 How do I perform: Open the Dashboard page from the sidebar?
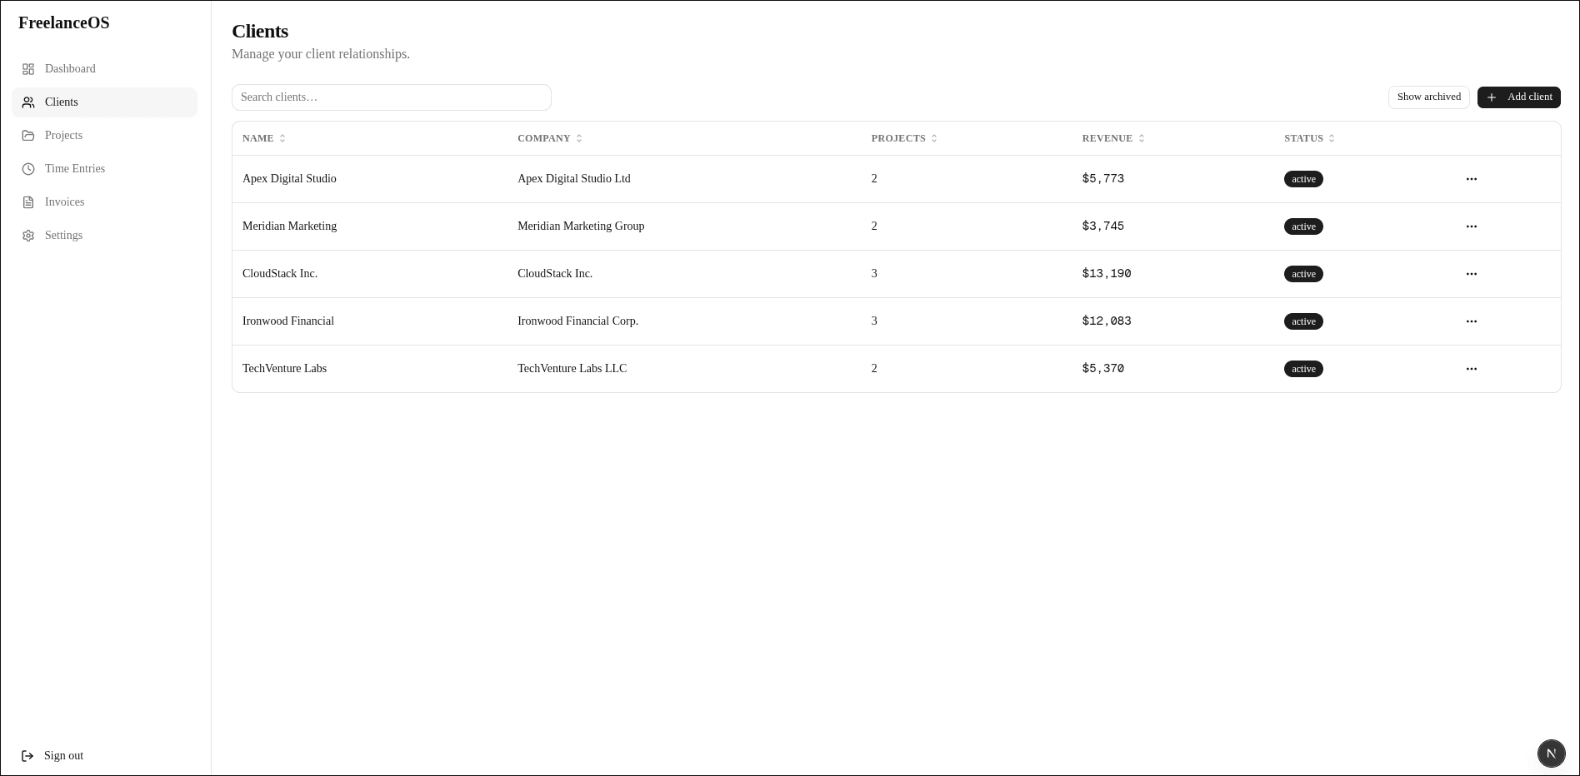(104, 69)
